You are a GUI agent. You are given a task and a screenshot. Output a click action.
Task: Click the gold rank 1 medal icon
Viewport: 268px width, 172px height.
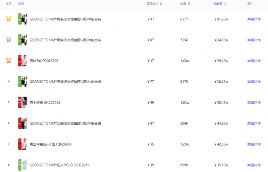point(9,19)
